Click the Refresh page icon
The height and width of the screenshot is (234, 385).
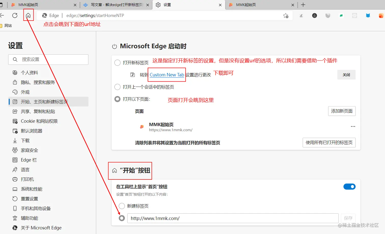15,15
